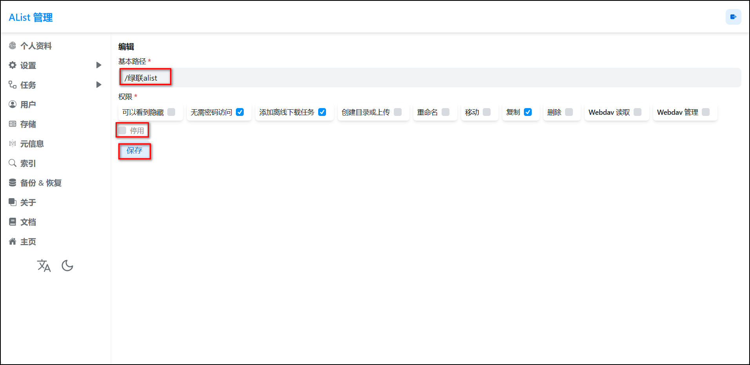Image resolution: width=750 pixels, height=365 pixels.
Task: Toggle dark mode with the moon icon
Action: point(67,266)
